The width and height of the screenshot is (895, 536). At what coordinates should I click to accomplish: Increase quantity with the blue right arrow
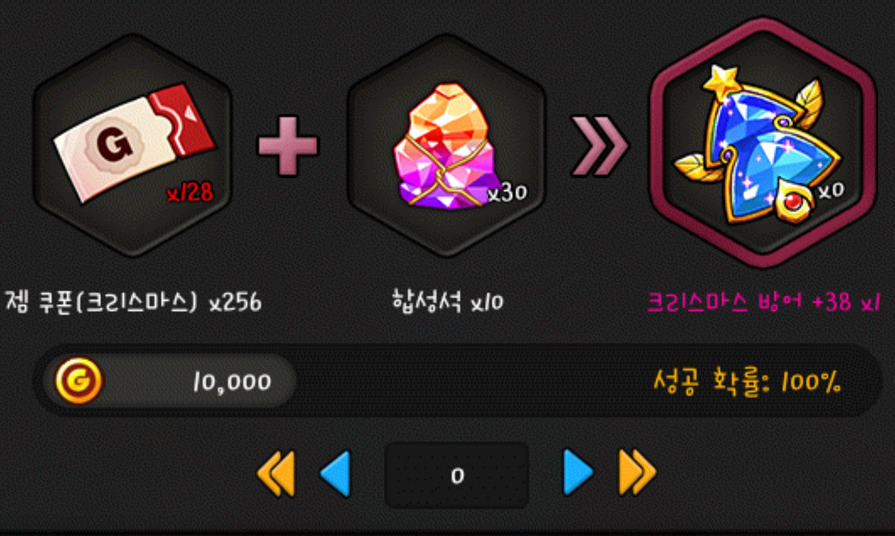(578, 472)
